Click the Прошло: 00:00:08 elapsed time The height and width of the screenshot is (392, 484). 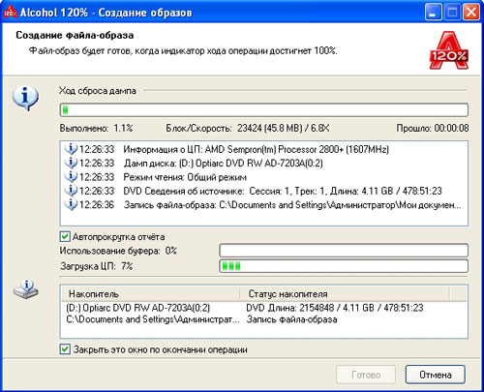[x=433, y=129]
